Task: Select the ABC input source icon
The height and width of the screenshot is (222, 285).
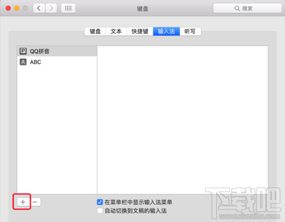Action: [23, 62]
